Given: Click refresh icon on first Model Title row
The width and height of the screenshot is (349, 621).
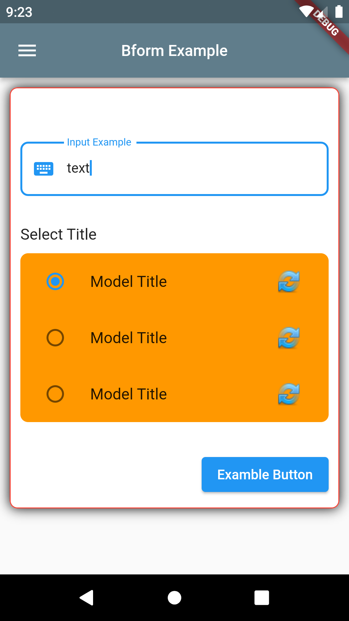Looking at the screenshot, I should [289, 281].
